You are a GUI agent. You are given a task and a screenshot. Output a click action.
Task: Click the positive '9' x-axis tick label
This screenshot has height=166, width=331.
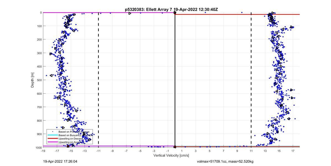click(x=237, y=151)
